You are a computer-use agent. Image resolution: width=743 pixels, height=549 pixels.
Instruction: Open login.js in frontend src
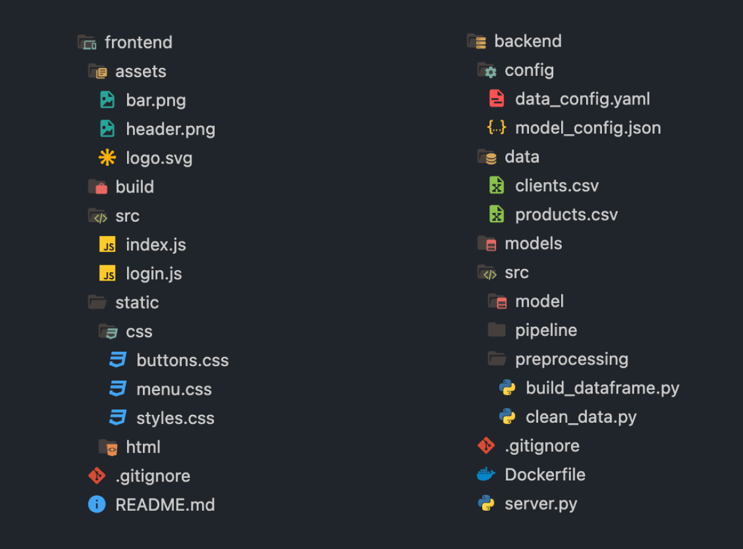(x=140, y=273)
